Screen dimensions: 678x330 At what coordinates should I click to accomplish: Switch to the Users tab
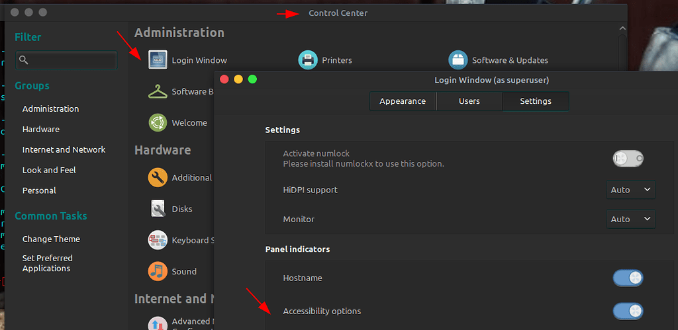pyautogui.click(x=469, y=101)
